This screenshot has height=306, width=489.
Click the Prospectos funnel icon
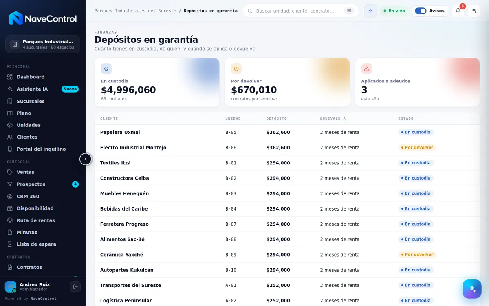[10, 184]
